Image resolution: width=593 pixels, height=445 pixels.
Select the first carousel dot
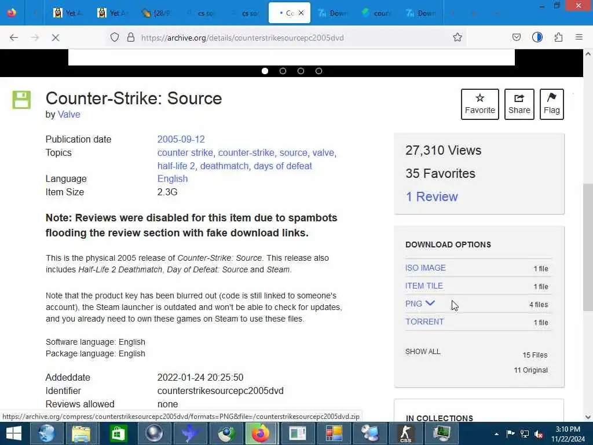[265, 71]
